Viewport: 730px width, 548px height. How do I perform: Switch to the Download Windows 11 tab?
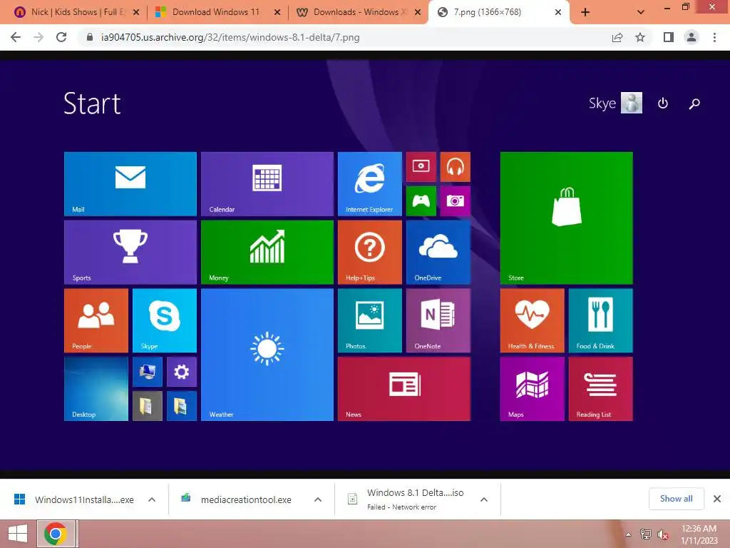216,12
